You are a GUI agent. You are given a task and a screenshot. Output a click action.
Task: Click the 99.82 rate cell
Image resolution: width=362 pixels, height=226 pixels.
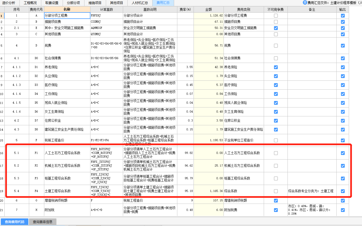click(185, 153)
